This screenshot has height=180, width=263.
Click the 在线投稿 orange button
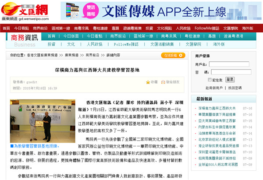[x=173, y=55]
